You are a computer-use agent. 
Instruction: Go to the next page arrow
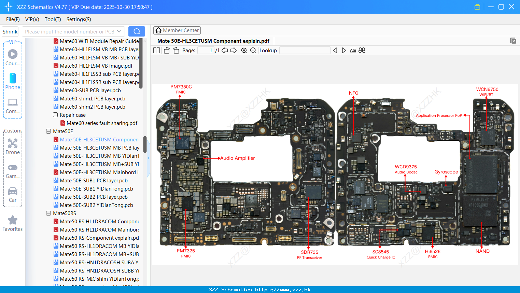pyautogui.click(x=234, y=51)
